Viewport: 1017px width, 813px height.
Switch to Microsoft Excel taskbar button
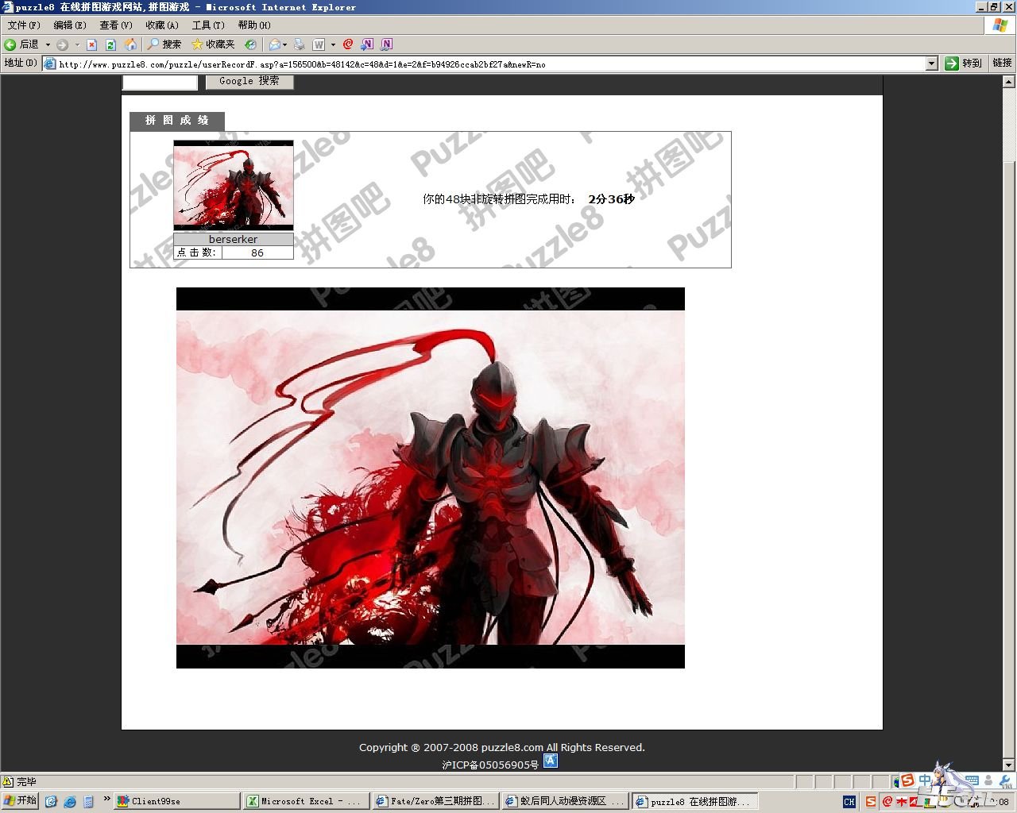(304, 801)
